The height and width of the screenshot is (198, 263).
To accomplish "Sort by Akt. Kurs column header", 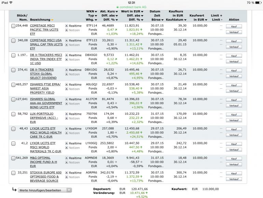I will coord(109,11).
